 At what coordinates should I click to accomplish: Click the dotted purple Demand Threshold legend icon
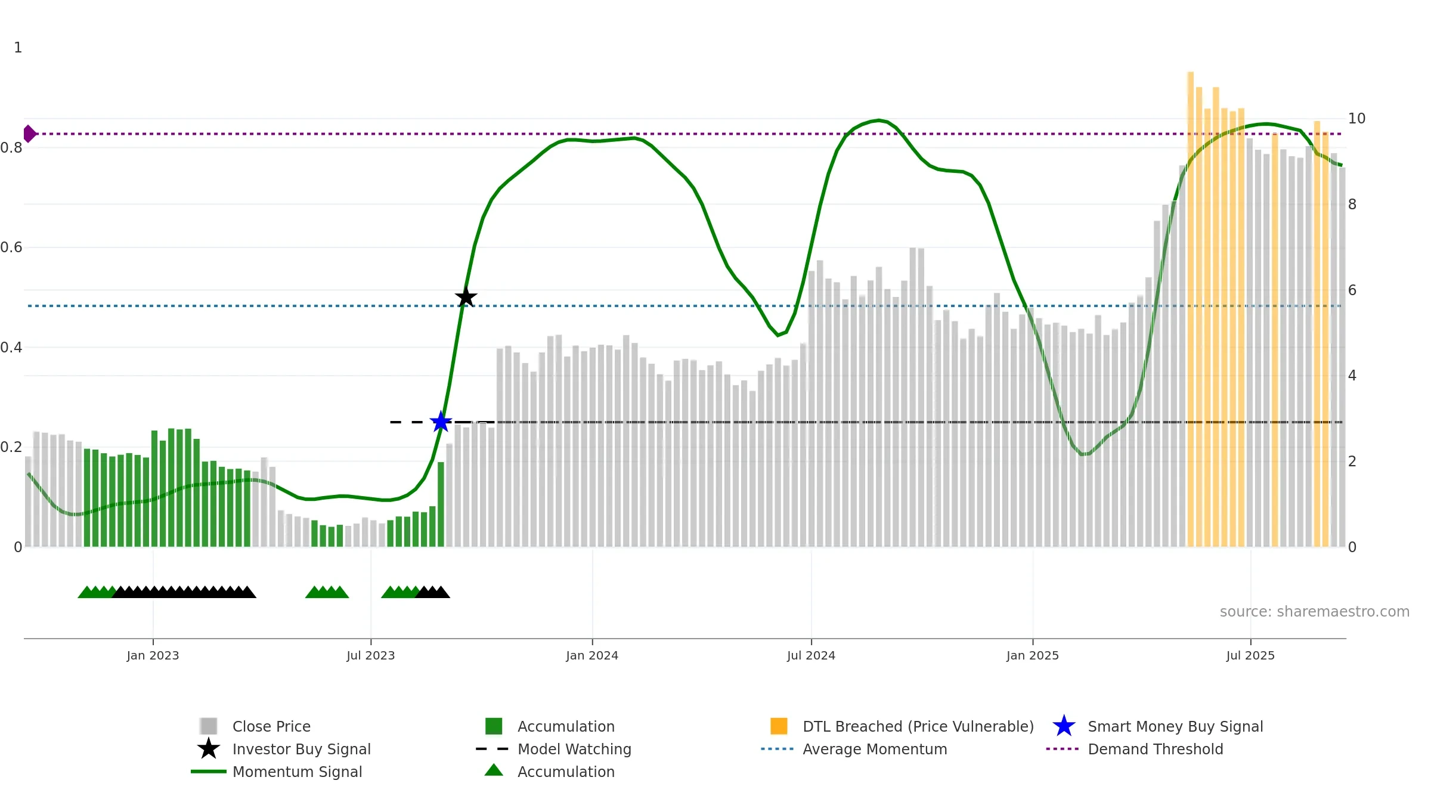[x=1063, y=748]
